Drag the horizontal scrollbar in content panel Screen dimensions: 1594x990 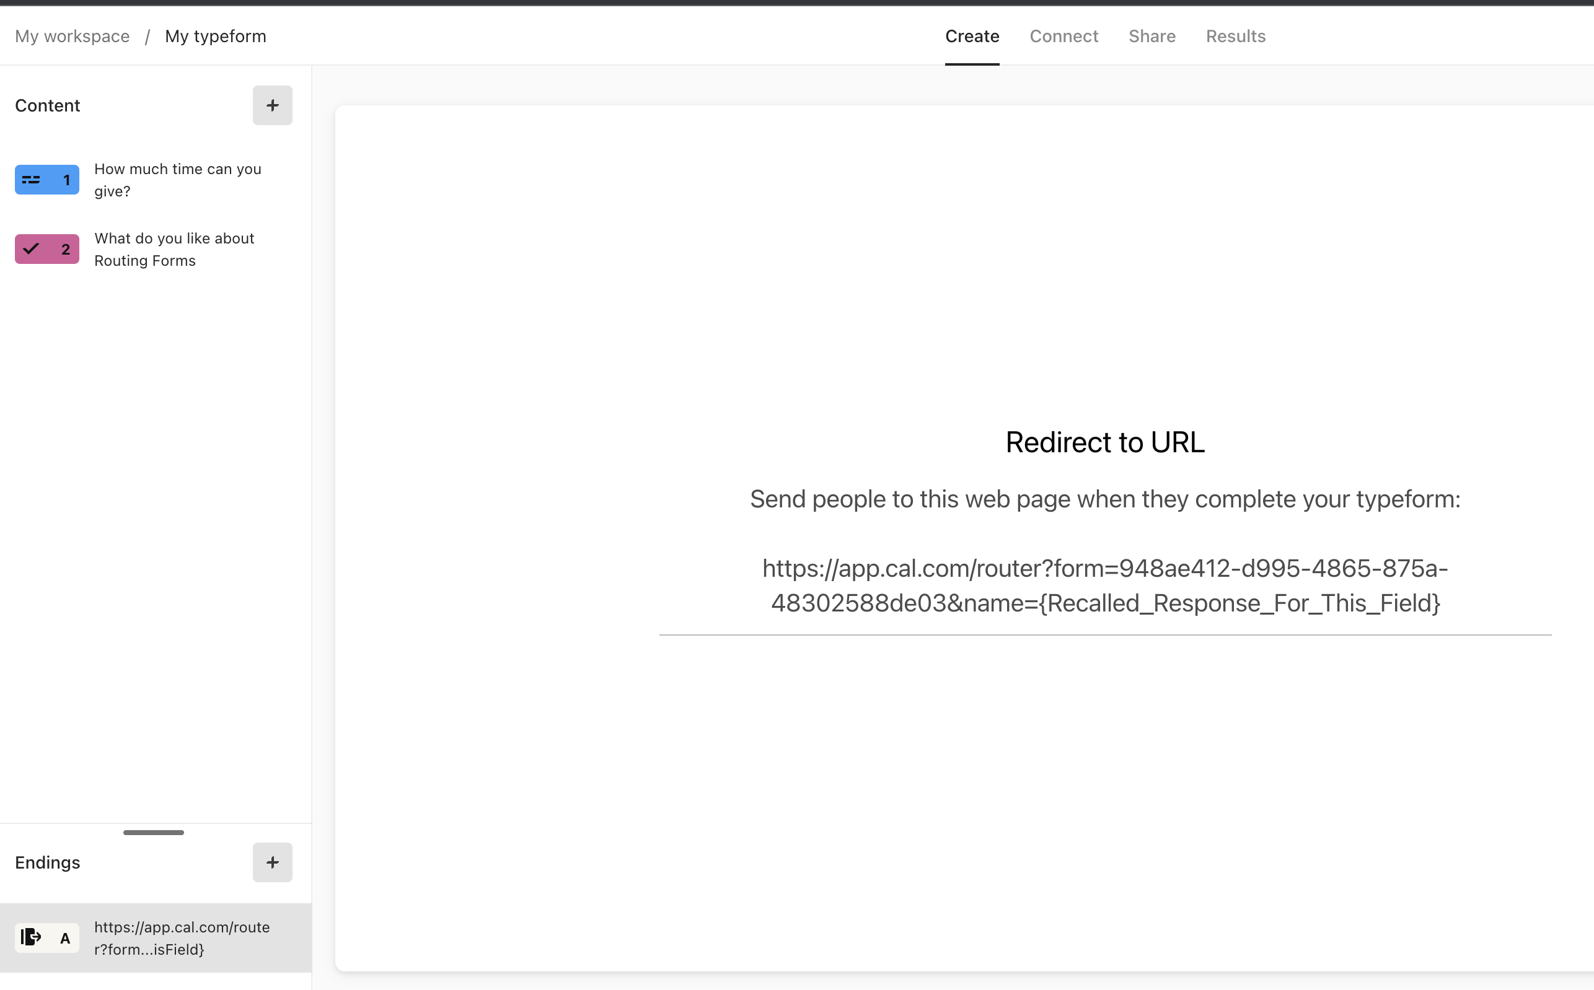153,831
